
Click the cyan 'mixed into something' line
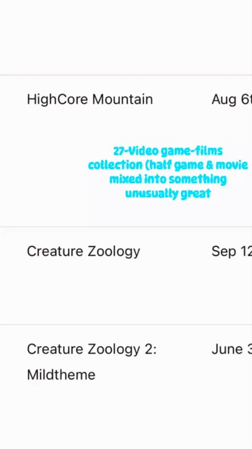[x=168, y=179]
